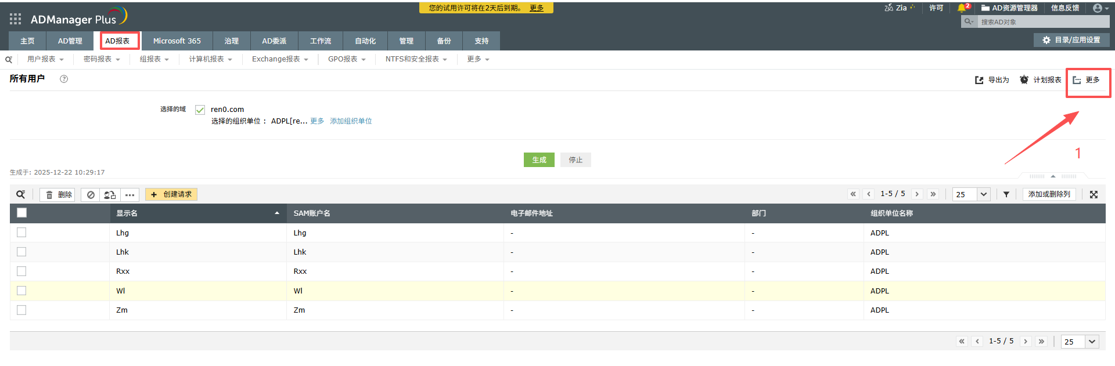Check the select-all header checkbox
Viewport: 1115px width, 366px height.
coord(22,213)
